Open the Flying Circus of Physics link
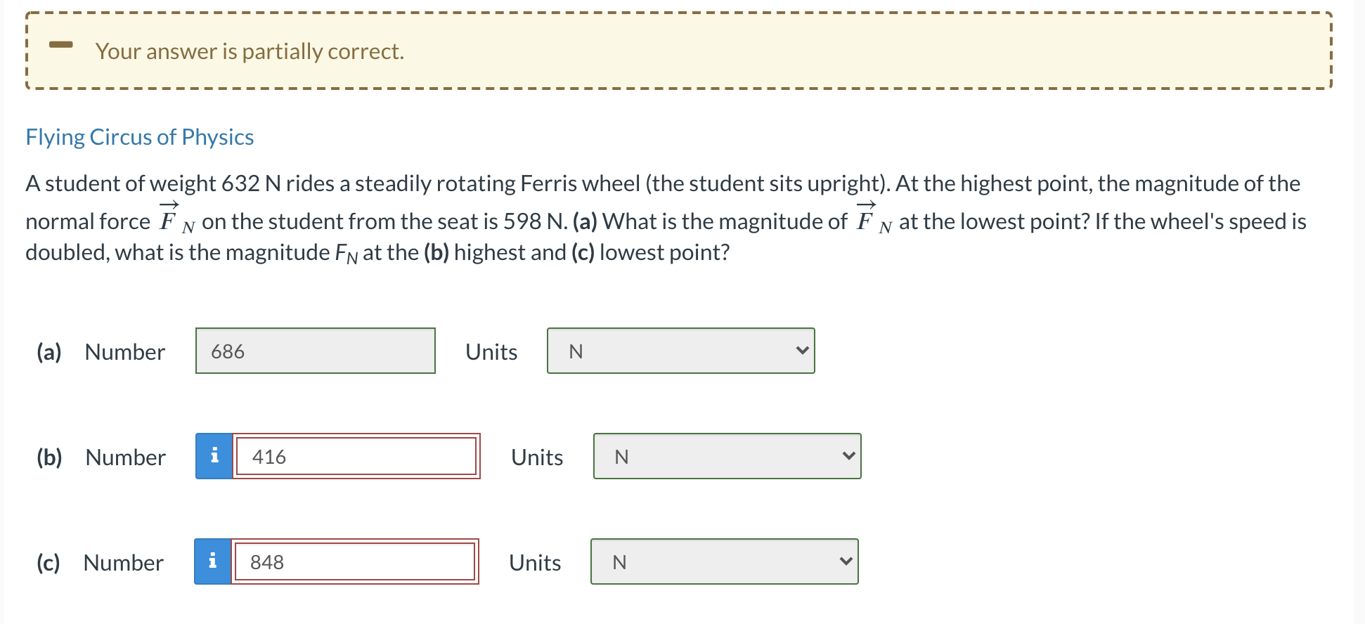The width and height of the screenshot is (1365, 624). pyautogui.click(x=139, y=137)
